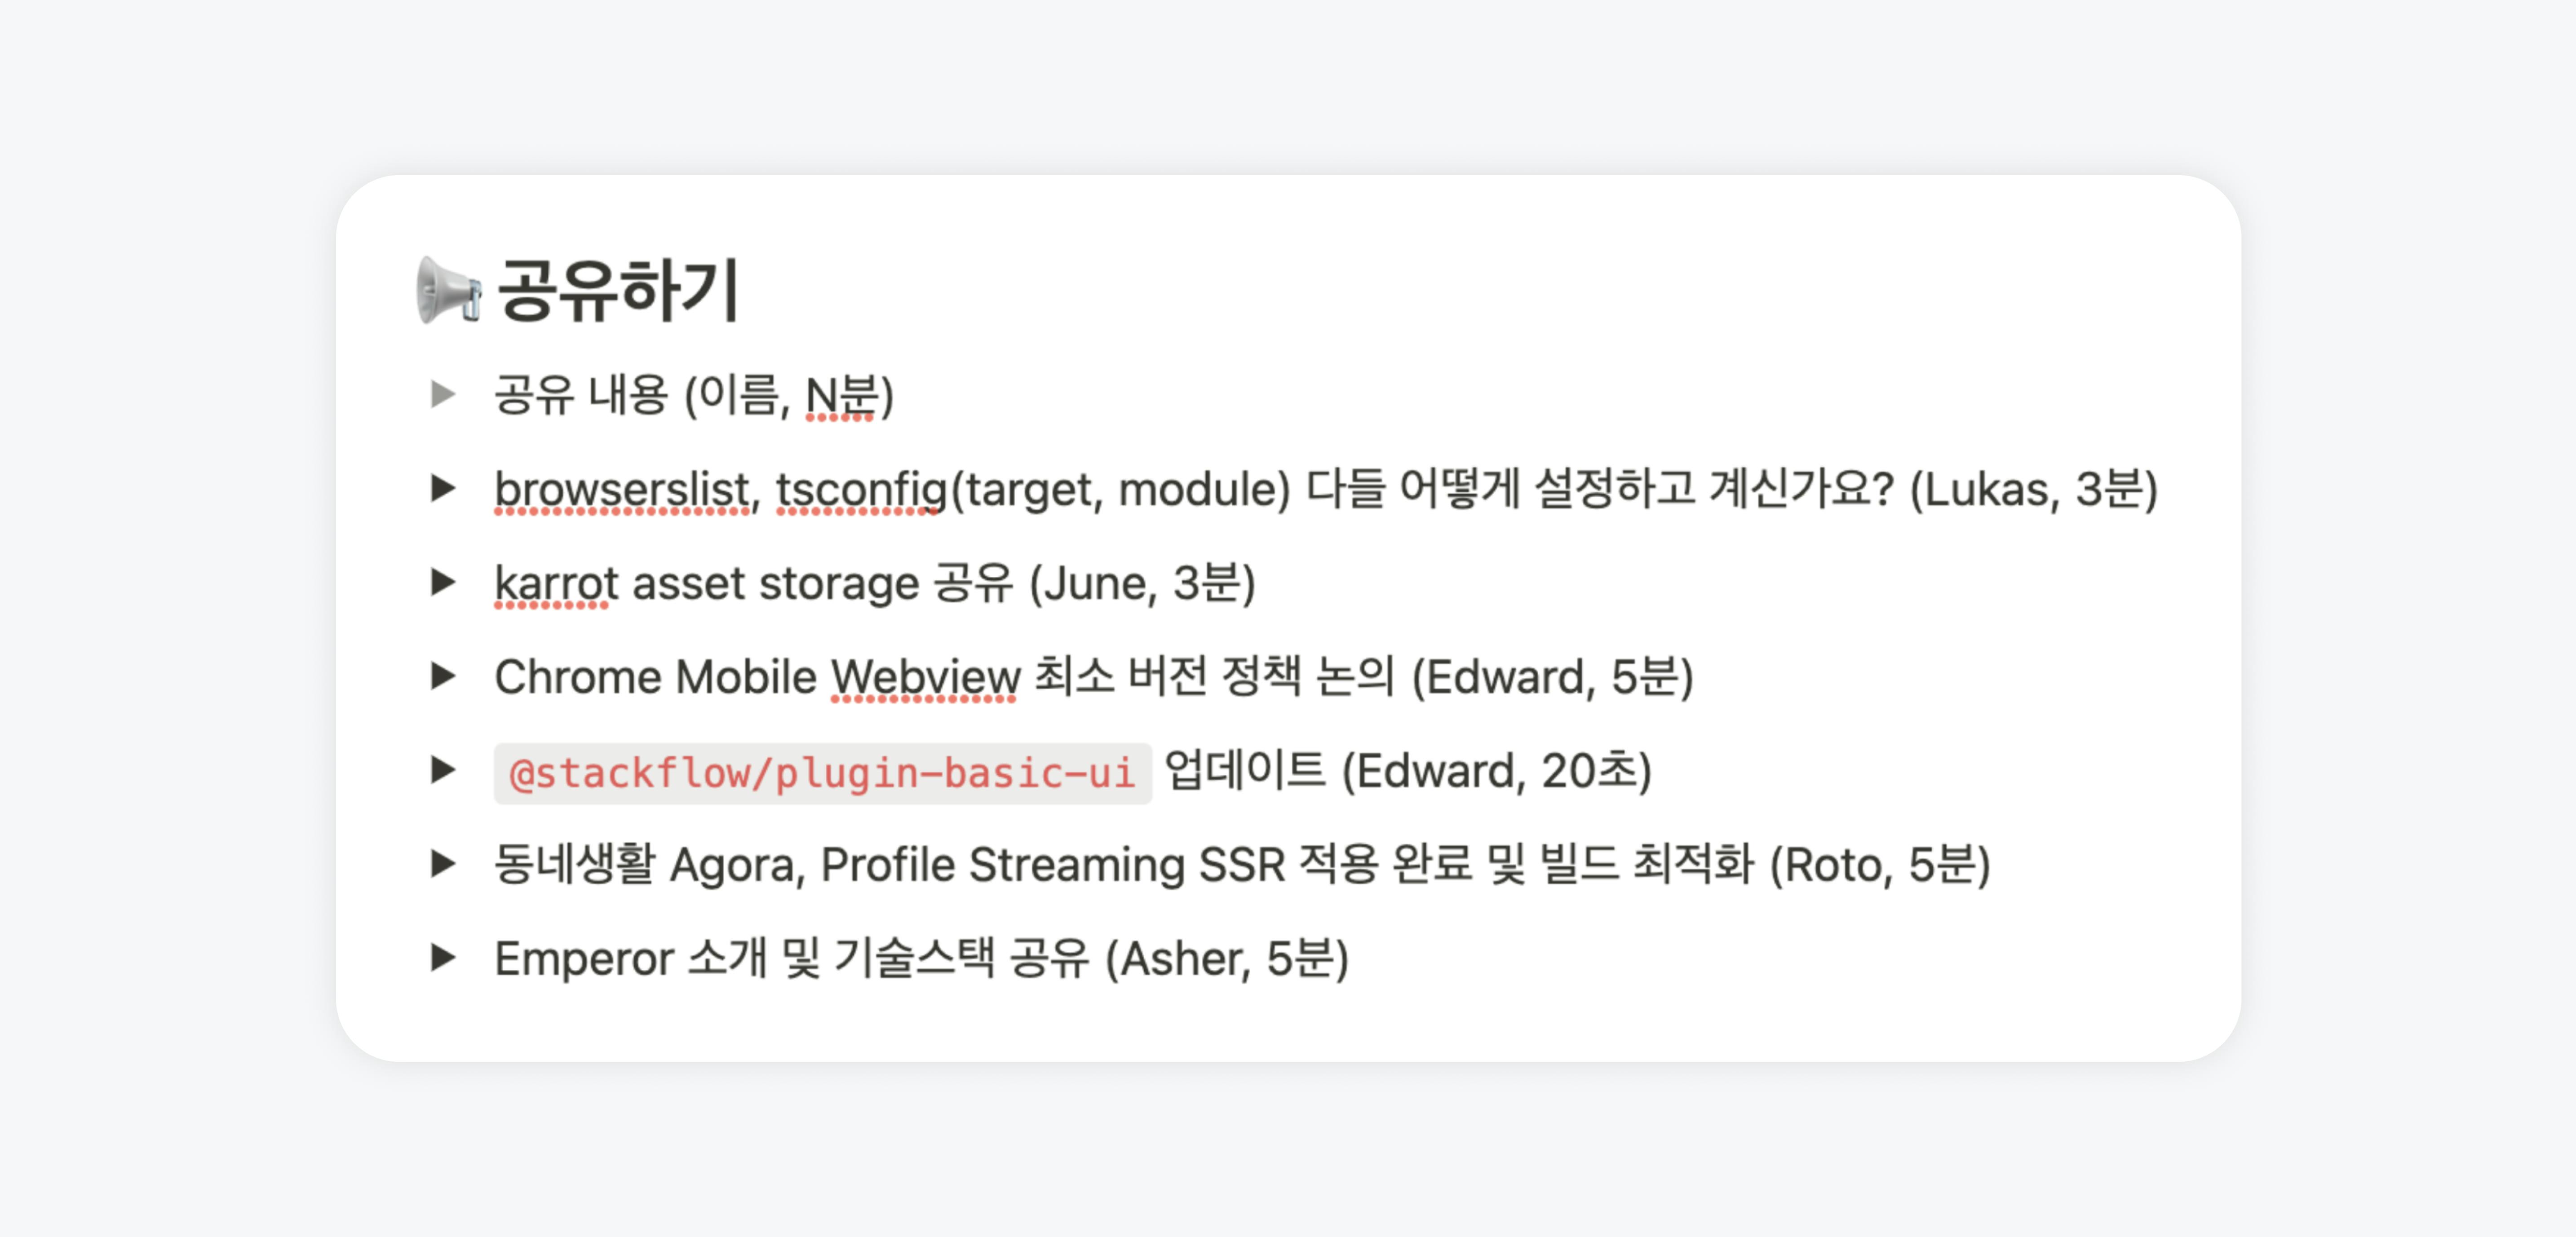
Task: Open the Chrome Mobile Webview toggle arrow
Action: [443, 676]
